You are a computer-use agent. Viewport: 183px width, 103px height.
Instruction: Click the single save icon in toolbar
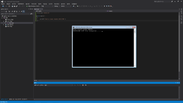[14, 6]
